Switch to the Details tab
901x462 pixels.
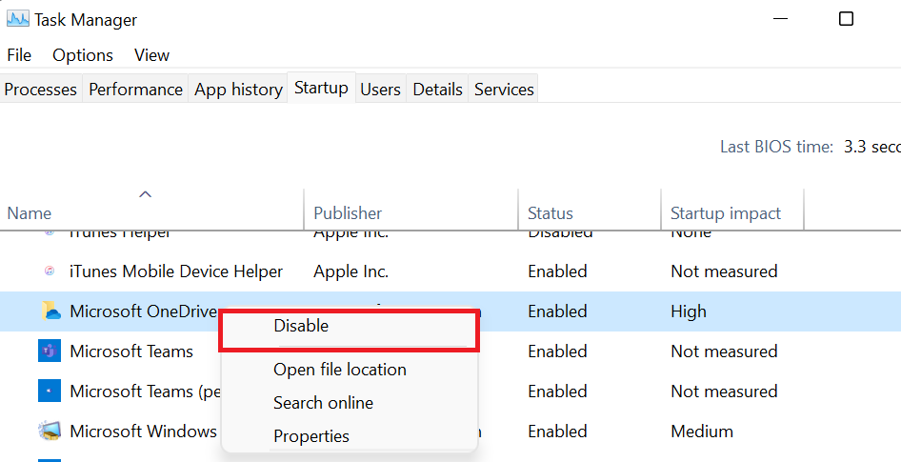(437, 90)
